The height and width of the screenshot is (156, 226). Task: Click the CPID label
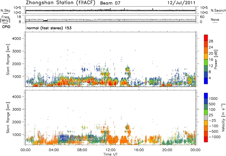point(6,27)
